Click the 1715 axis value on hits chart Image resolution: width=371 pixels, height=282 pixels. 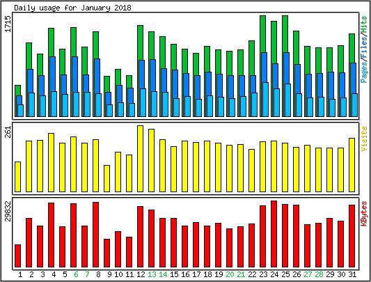[x=8, y=24]
